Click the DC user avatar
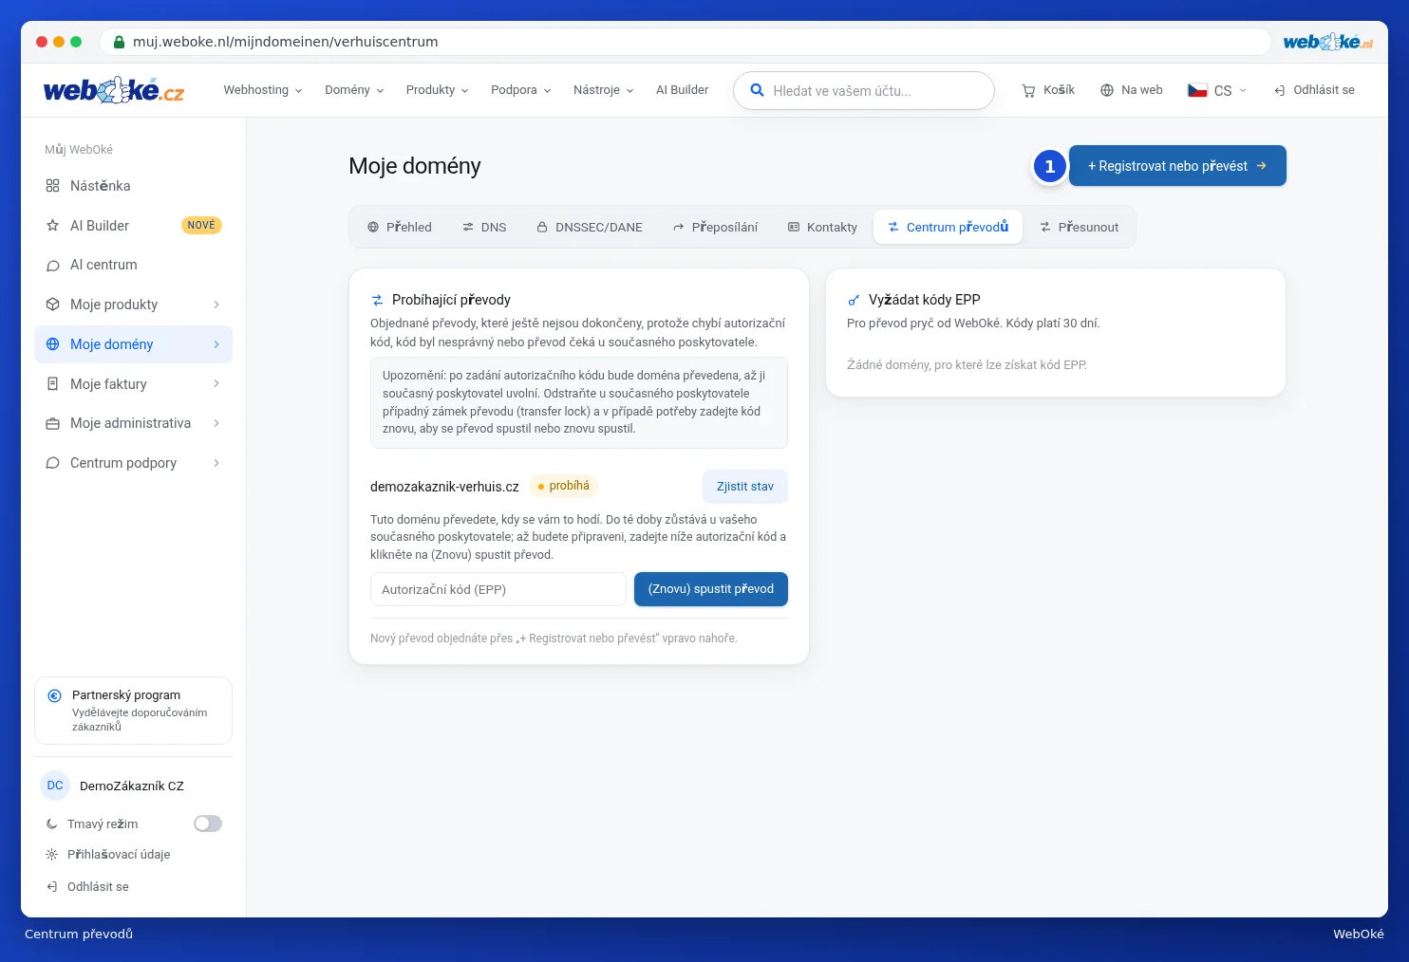This screenshot has height=962, width=1409. tap(55, 786)
